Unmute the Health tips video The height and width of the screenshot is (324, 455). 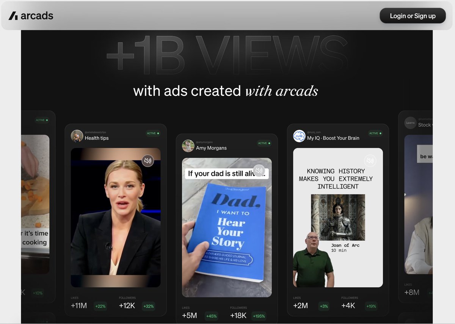[148, 161]
